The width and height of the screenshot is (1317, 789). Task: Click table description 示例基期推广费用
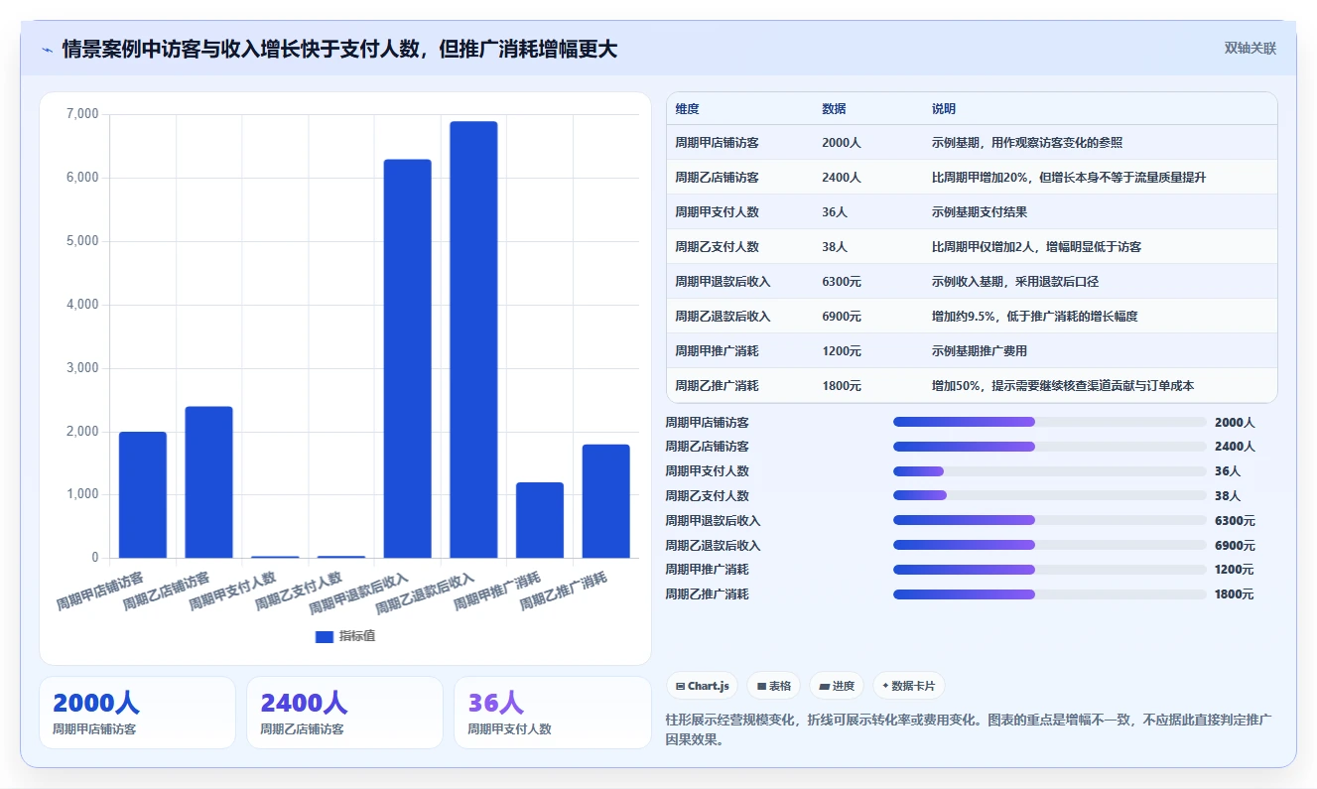pos(980,351)
